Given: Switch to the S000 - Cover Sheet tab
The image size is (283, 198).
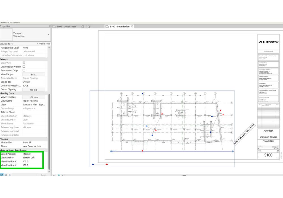Looking at the screenshot, I should pyautogui.click(x=66, y=27).
